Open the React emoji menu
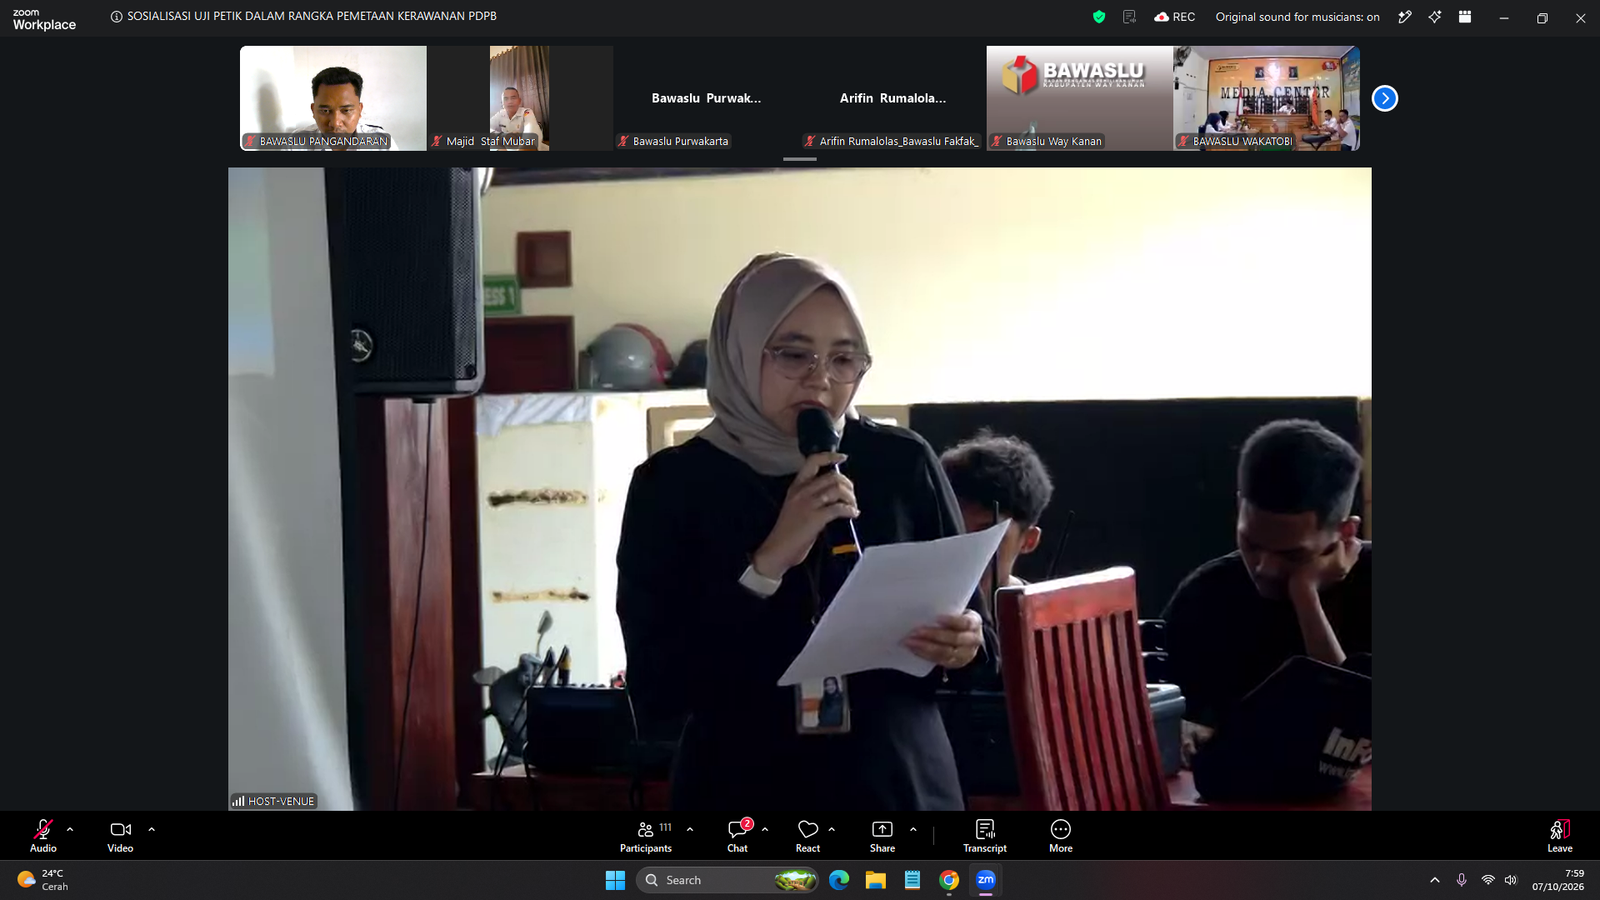The height and width of the screenshot is (900, 1600). tap(807, 836)
